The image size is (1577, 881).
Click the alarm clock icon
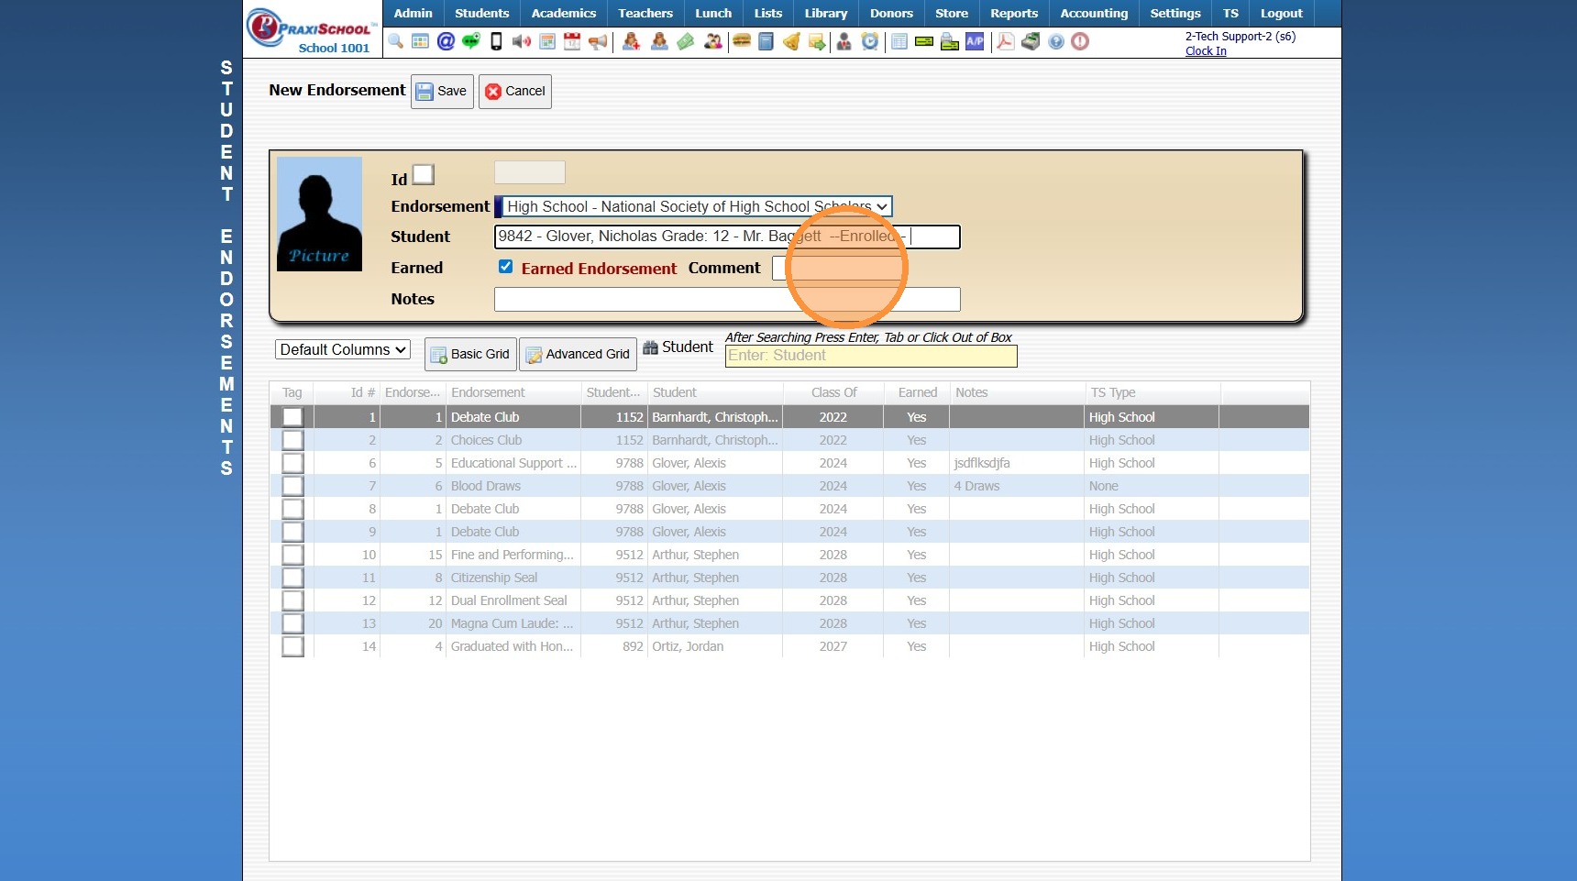coord(870,41)
